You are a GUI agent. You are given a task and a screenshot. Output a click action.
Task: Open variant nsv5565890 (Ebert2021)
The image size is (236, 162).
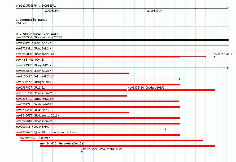click(33, 71)
